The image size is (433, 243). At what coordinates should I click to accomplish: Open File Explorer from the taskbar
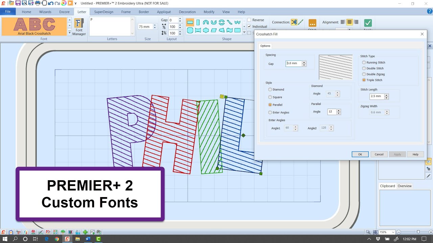click(77, 239)
